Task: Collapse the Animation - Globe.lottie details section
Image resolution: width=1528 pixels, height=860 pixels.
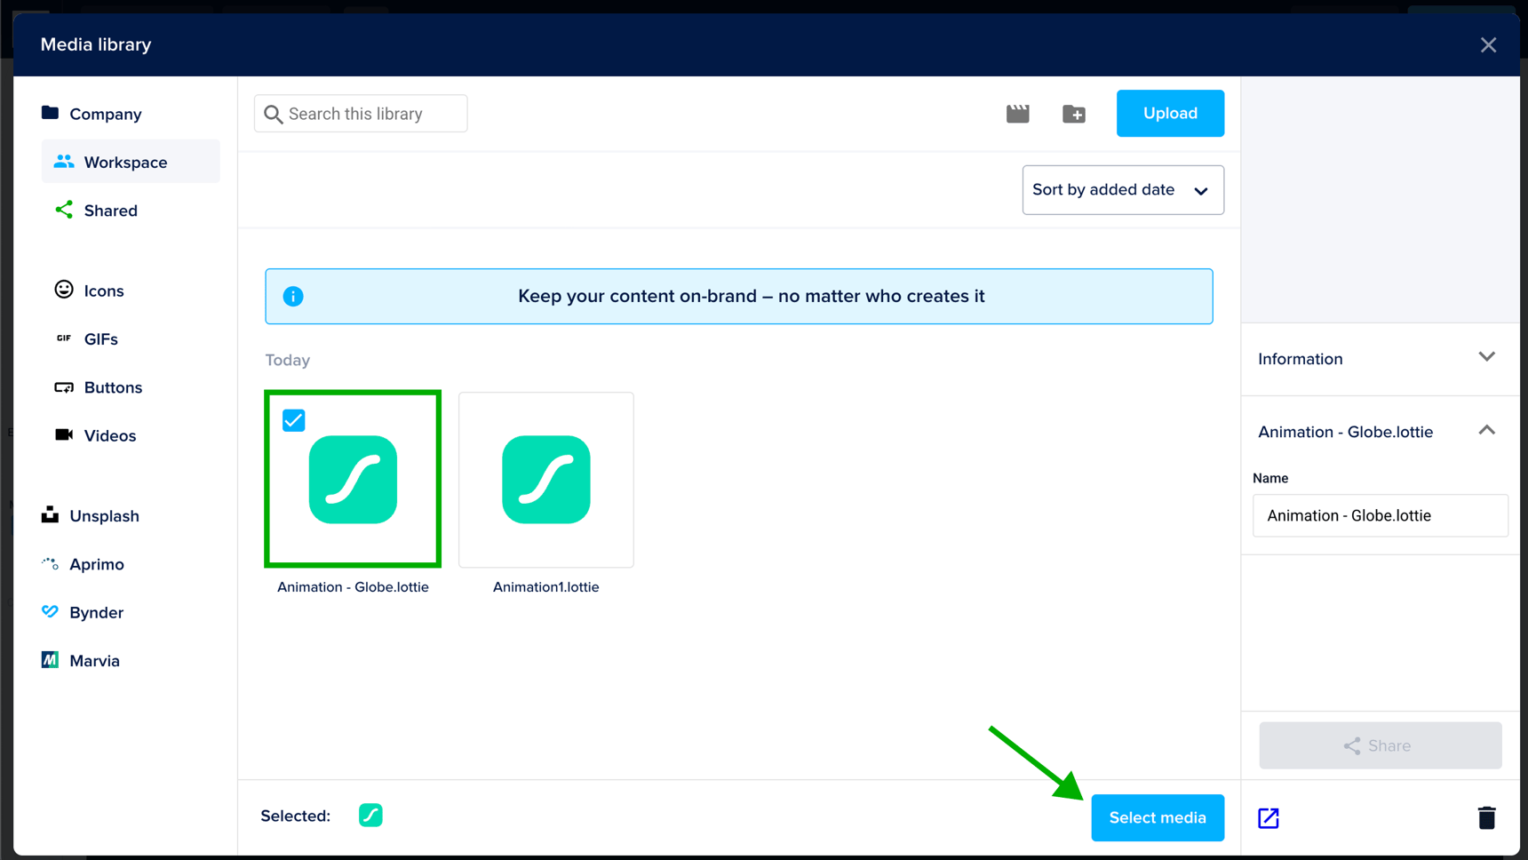Action: click(x=1486, y=431)
